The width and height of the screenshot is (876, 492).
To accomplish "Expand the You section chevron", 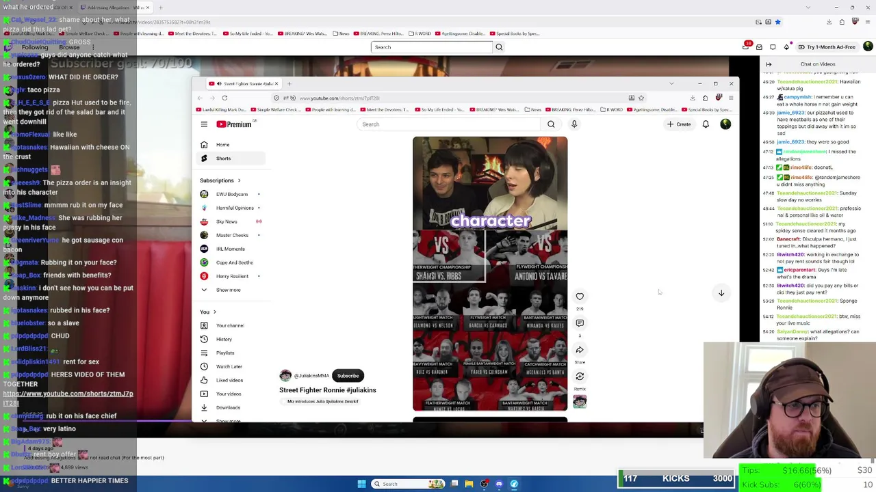I will click(214, 312).
